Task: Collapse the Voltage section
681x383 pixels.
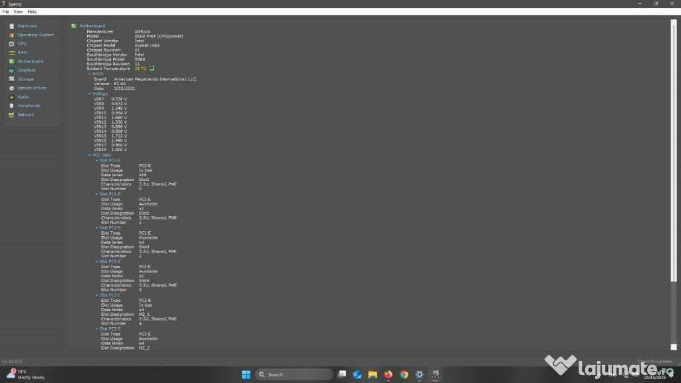Action: tap(90, 94)
